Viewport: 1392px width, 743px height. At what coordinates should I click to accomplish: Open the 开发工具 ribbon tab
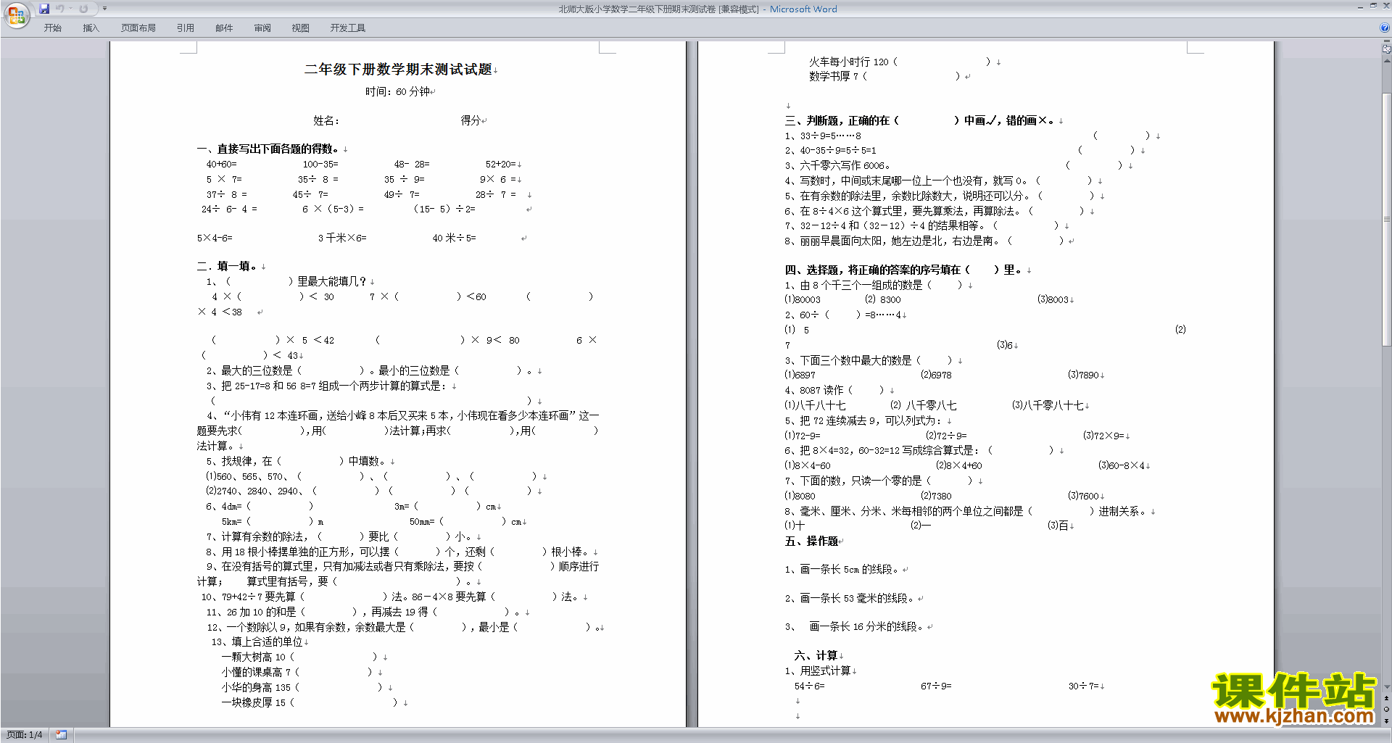click(347, 28)
